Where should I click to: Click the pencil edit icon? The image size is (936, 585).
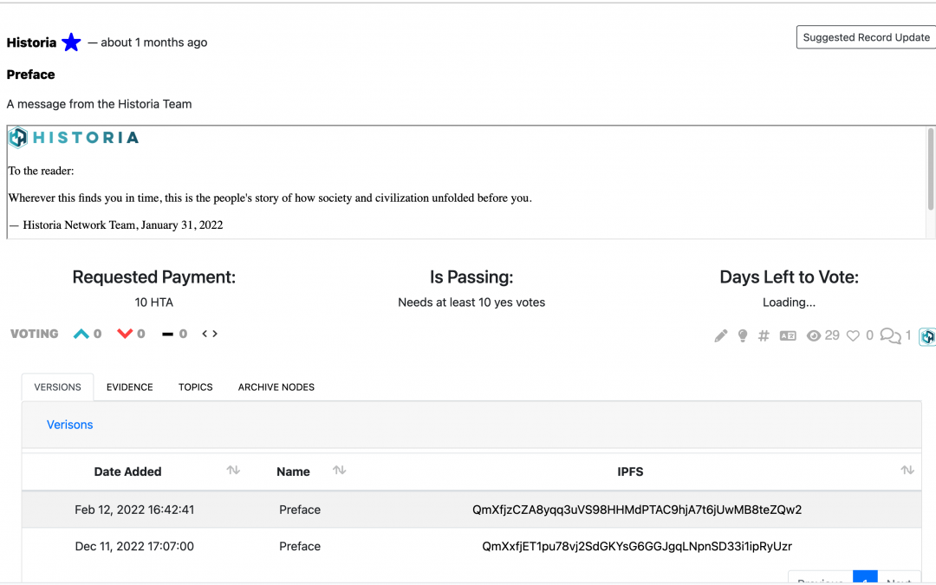click(721, 336)
